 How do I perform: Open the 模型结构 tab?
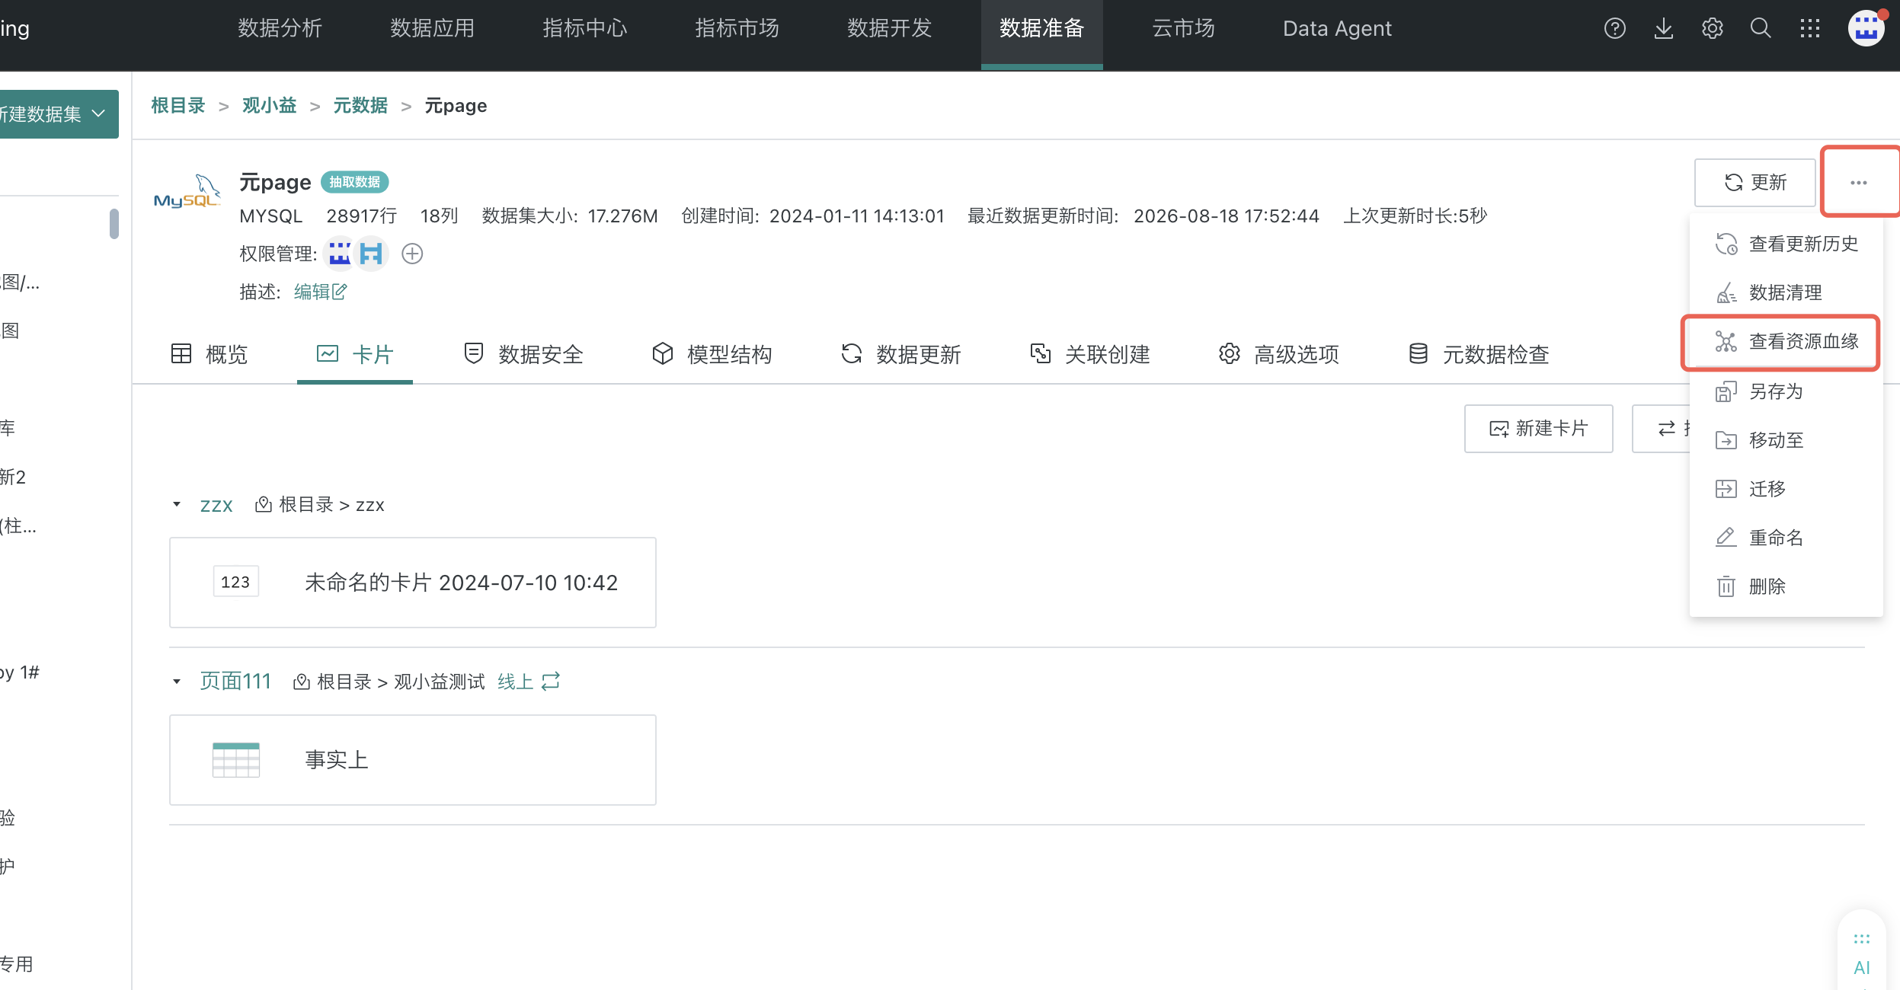[x=712, y=354]
